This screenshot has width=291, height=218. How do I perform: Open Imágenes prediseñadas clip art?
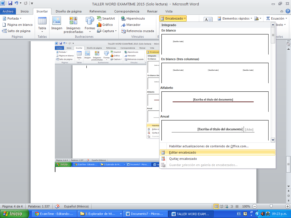tap(73, 24)
